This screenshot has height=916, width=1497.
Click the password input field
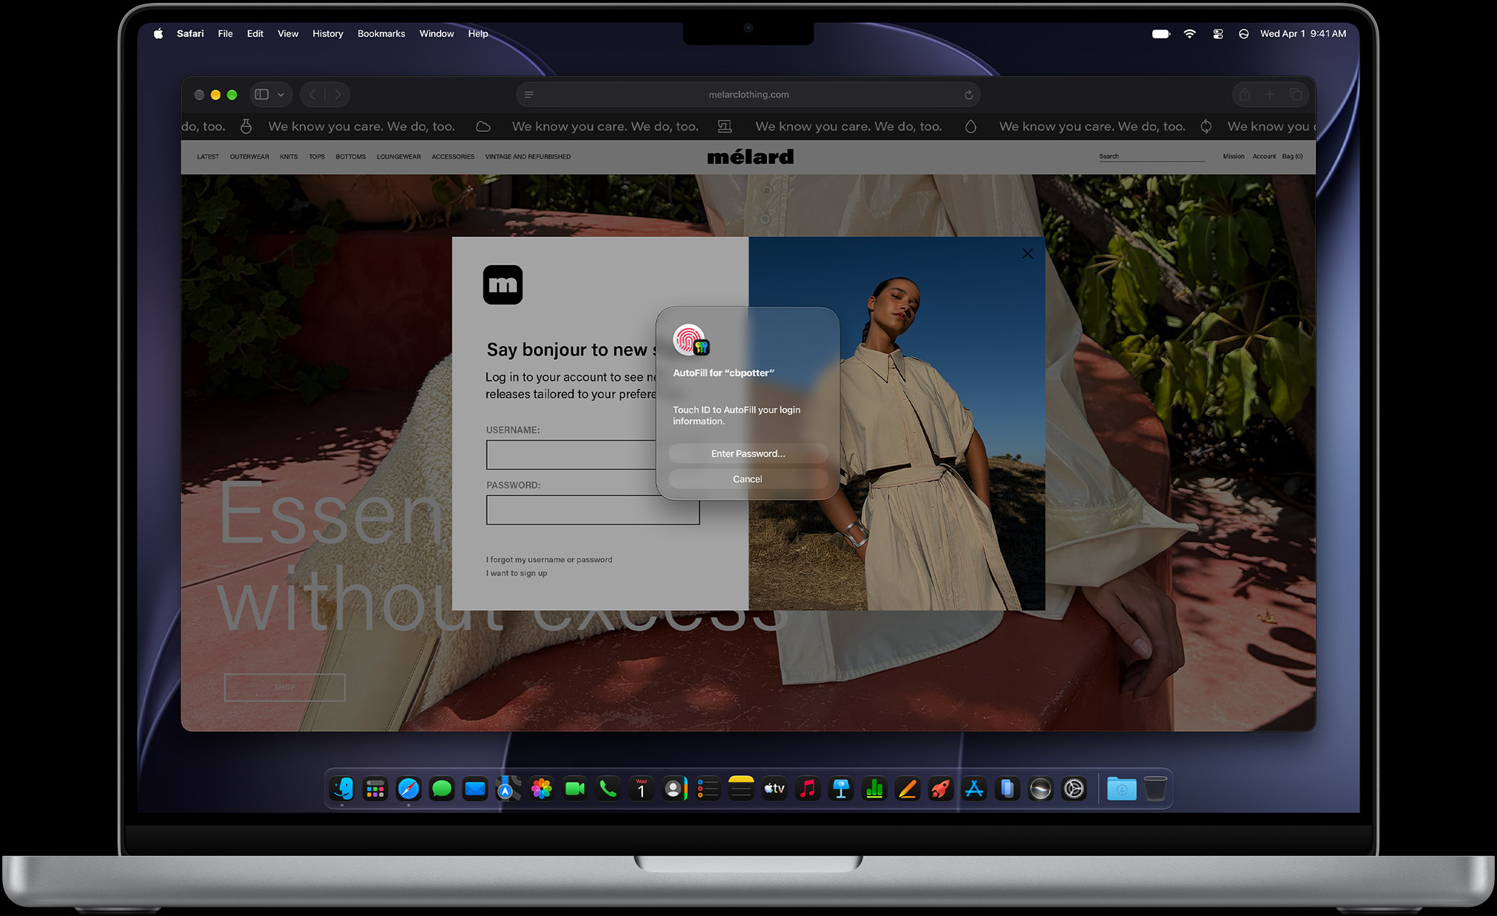coord(592,510)
